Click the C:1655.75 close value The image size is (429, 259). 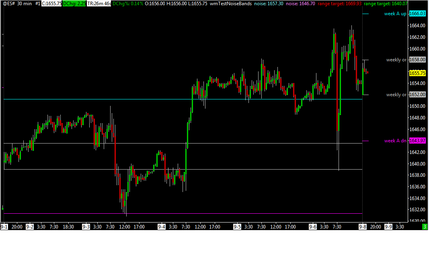[x=51, y=4]
